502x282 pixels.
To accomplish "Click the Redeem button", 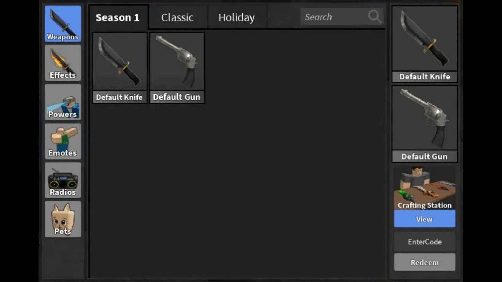I will point(425,262).
